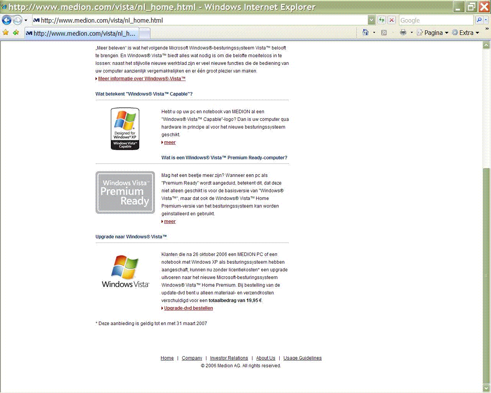Click the 'Upgrade naar Windows Vista' heading

(x=131, y=237)
